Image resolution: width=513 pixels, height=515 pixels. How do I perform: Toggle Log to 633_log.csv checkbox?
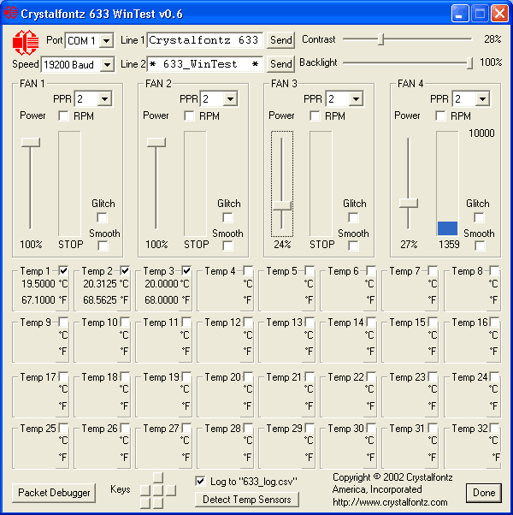(200, 481)
